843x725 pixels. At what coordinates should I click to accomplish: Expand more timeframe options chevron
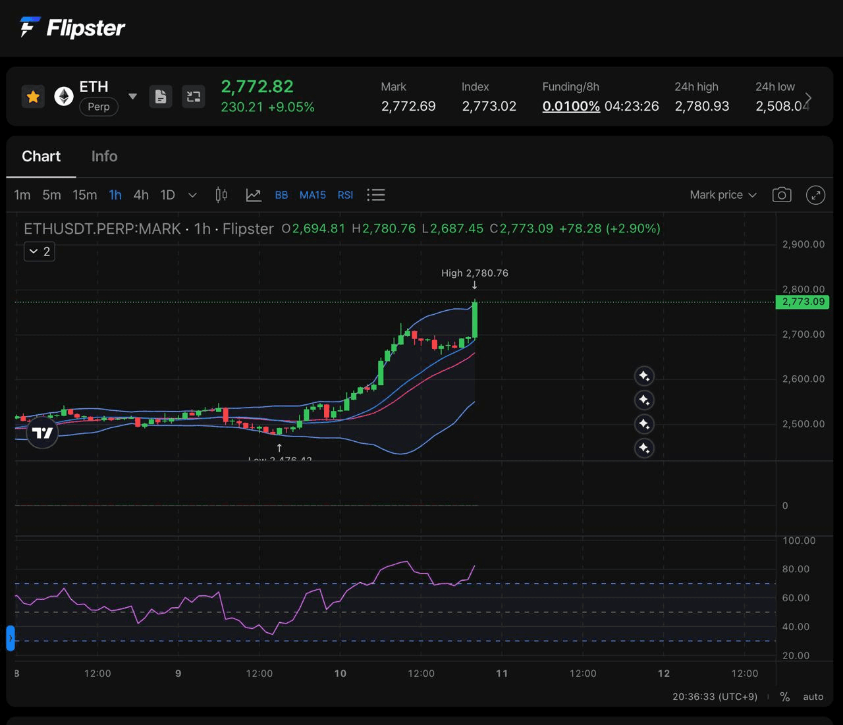pyautogui.click(x=192, y=195)
